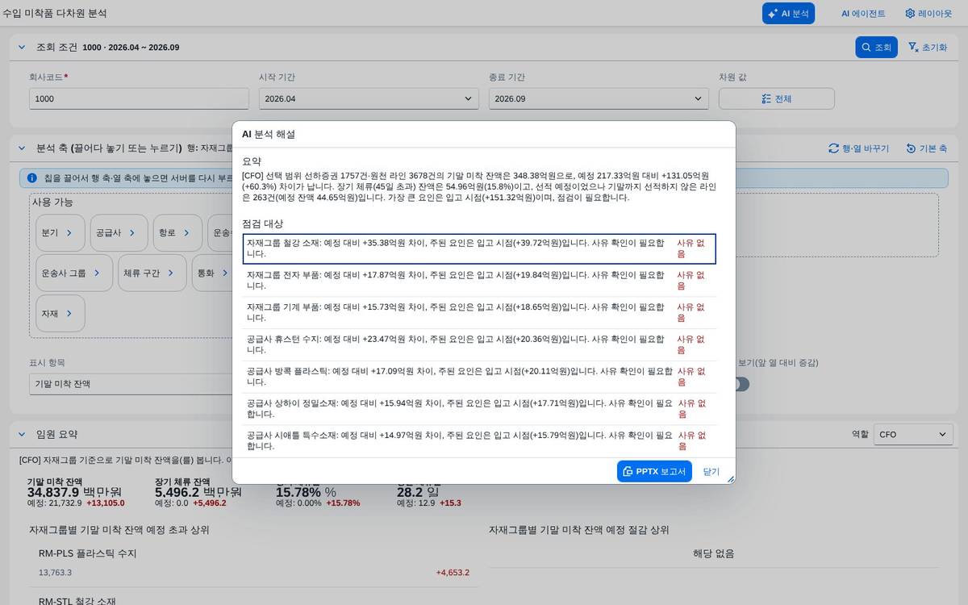Select 자재그룹 전자 부품 review row
The image size is (968, 605).
(479, 280)
